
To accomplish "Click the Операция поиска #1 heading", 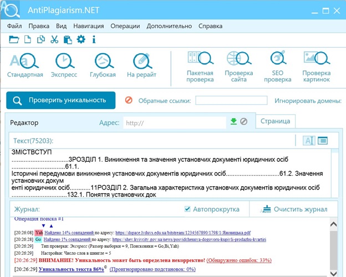I will pos(39,219).
